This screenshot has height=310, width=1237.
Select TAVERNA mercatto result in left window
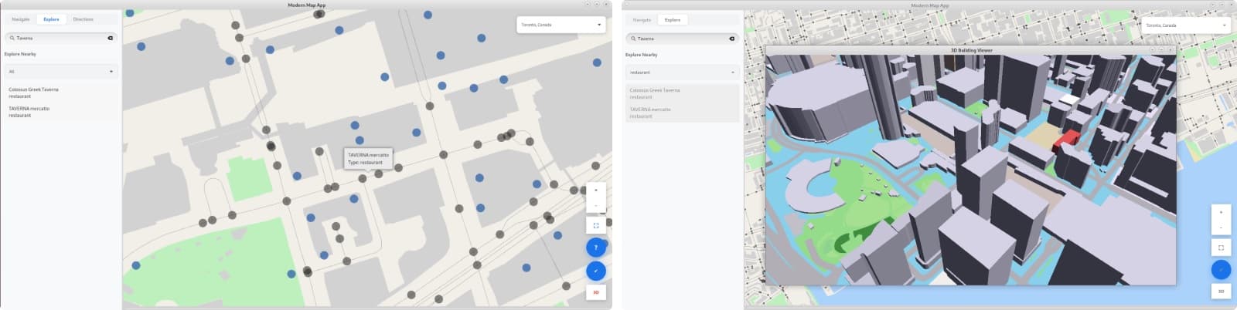coord(60,112)
